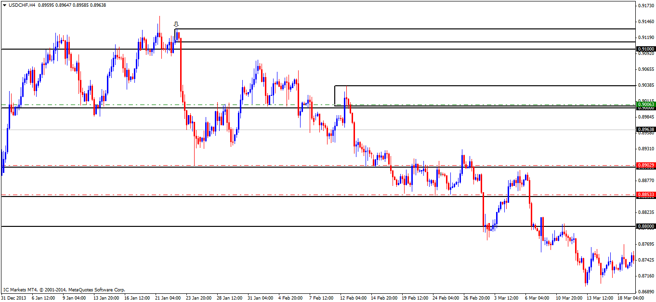This screenshot has width=656, height=302.
Task: Click the 6 Mar 04:00 time label
Action: point(538,298)
